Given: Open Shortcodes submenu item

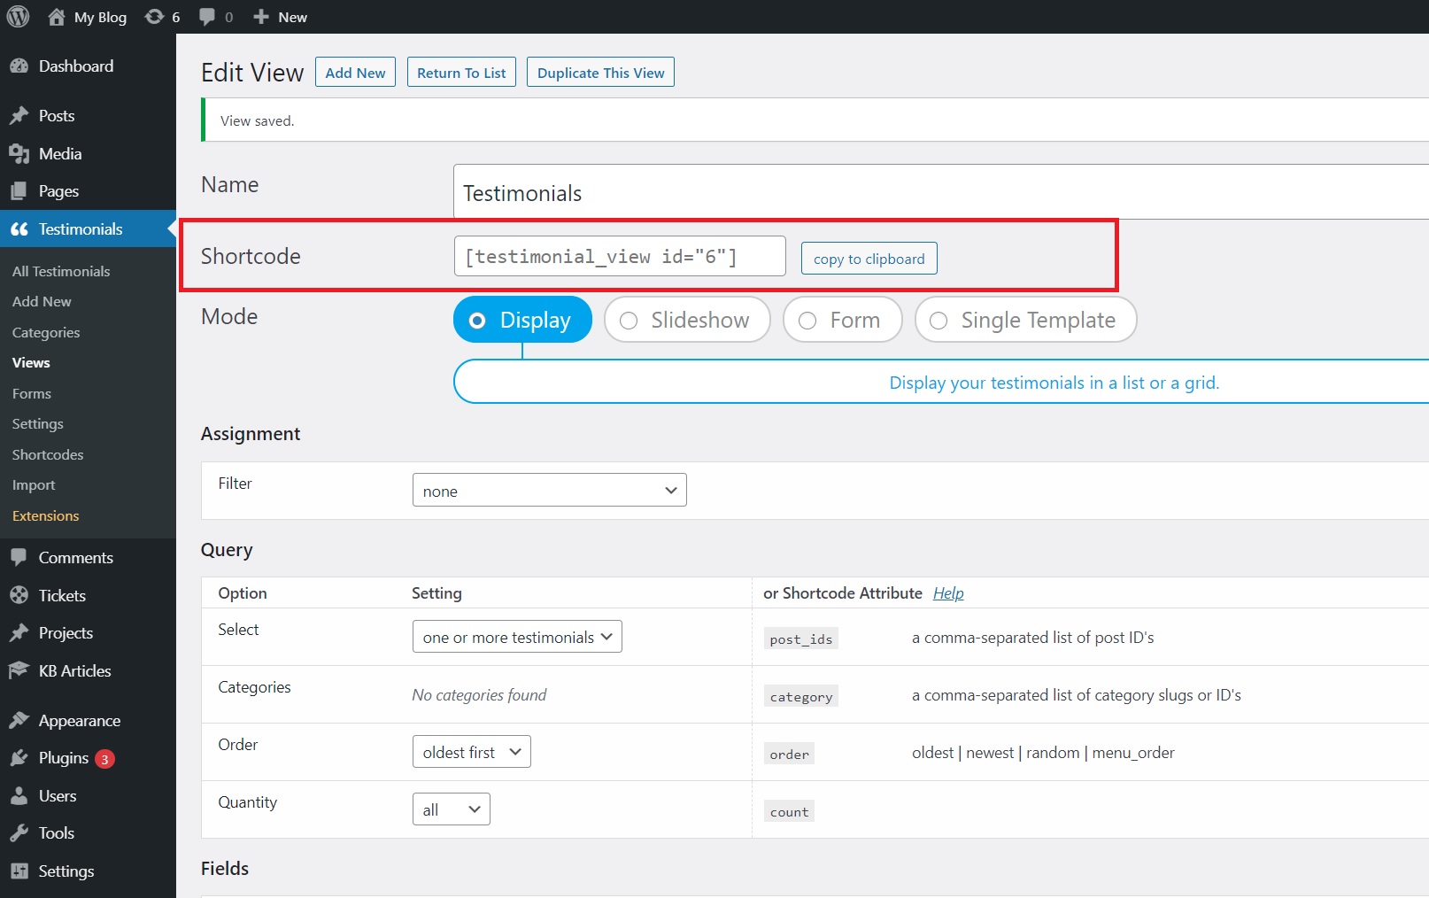Looking at the screenshot, I should (x=48, y=454).
